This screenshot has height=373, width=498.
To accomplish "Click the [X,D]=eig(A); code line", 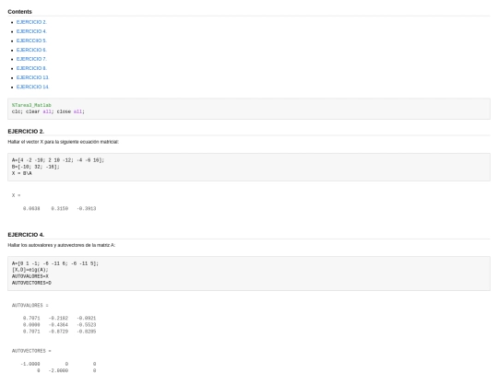I will (30, 270).
